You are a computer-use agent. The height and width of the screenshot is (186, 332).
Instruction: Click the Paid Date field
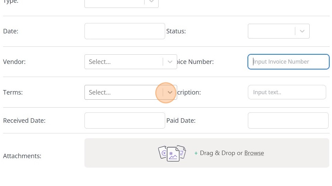tap(288, 121)
